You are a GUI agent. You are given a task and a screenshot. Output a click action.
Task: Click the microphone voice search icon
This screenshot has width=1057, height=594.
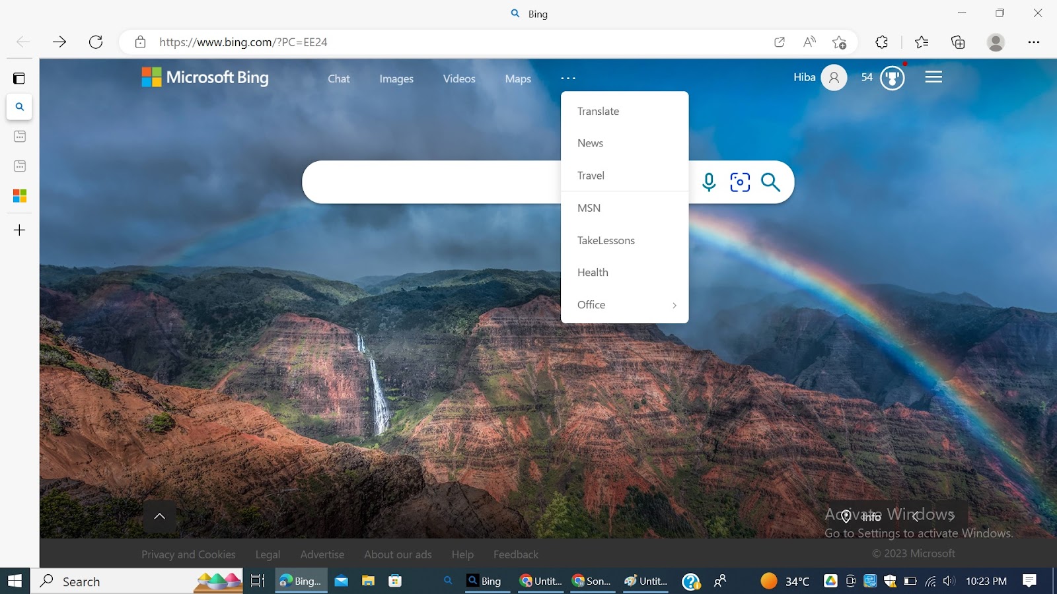[709, 182]
